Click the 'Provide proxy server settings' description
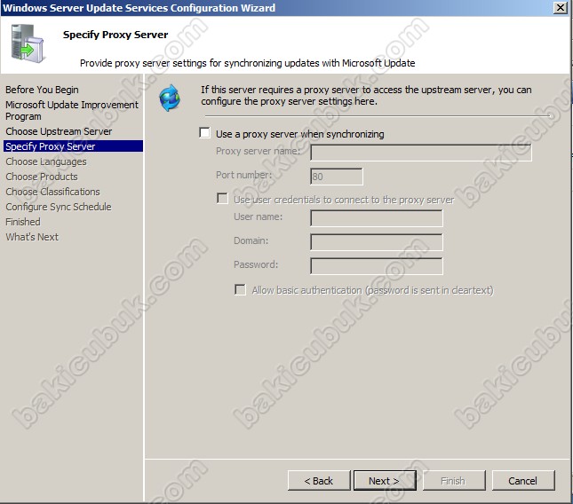 coord(247,63)
